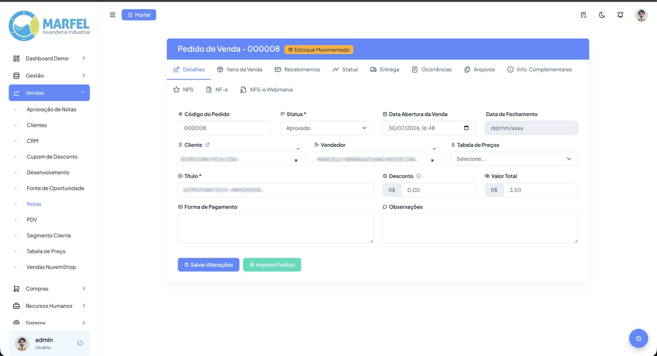Image resolution: width=657 pixels, height=356 pixels.
Task: Click the Marfel company button
Action: pos(139,15)
